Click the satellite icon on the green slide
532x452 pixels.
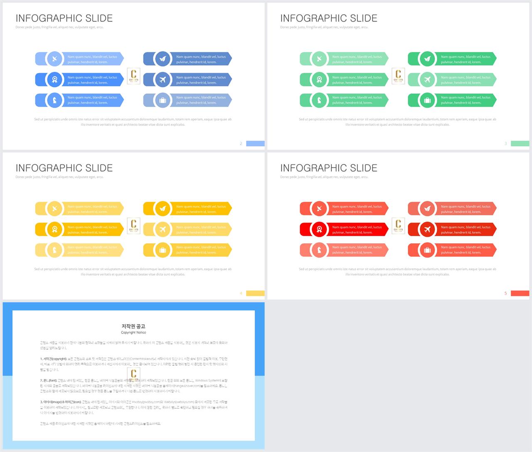[319, 59]
